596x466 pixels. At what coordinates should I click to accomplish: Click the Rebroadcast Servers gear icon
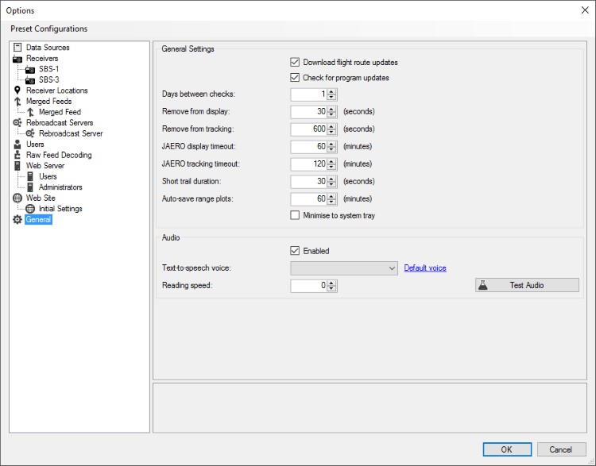(x=17, y=123)
